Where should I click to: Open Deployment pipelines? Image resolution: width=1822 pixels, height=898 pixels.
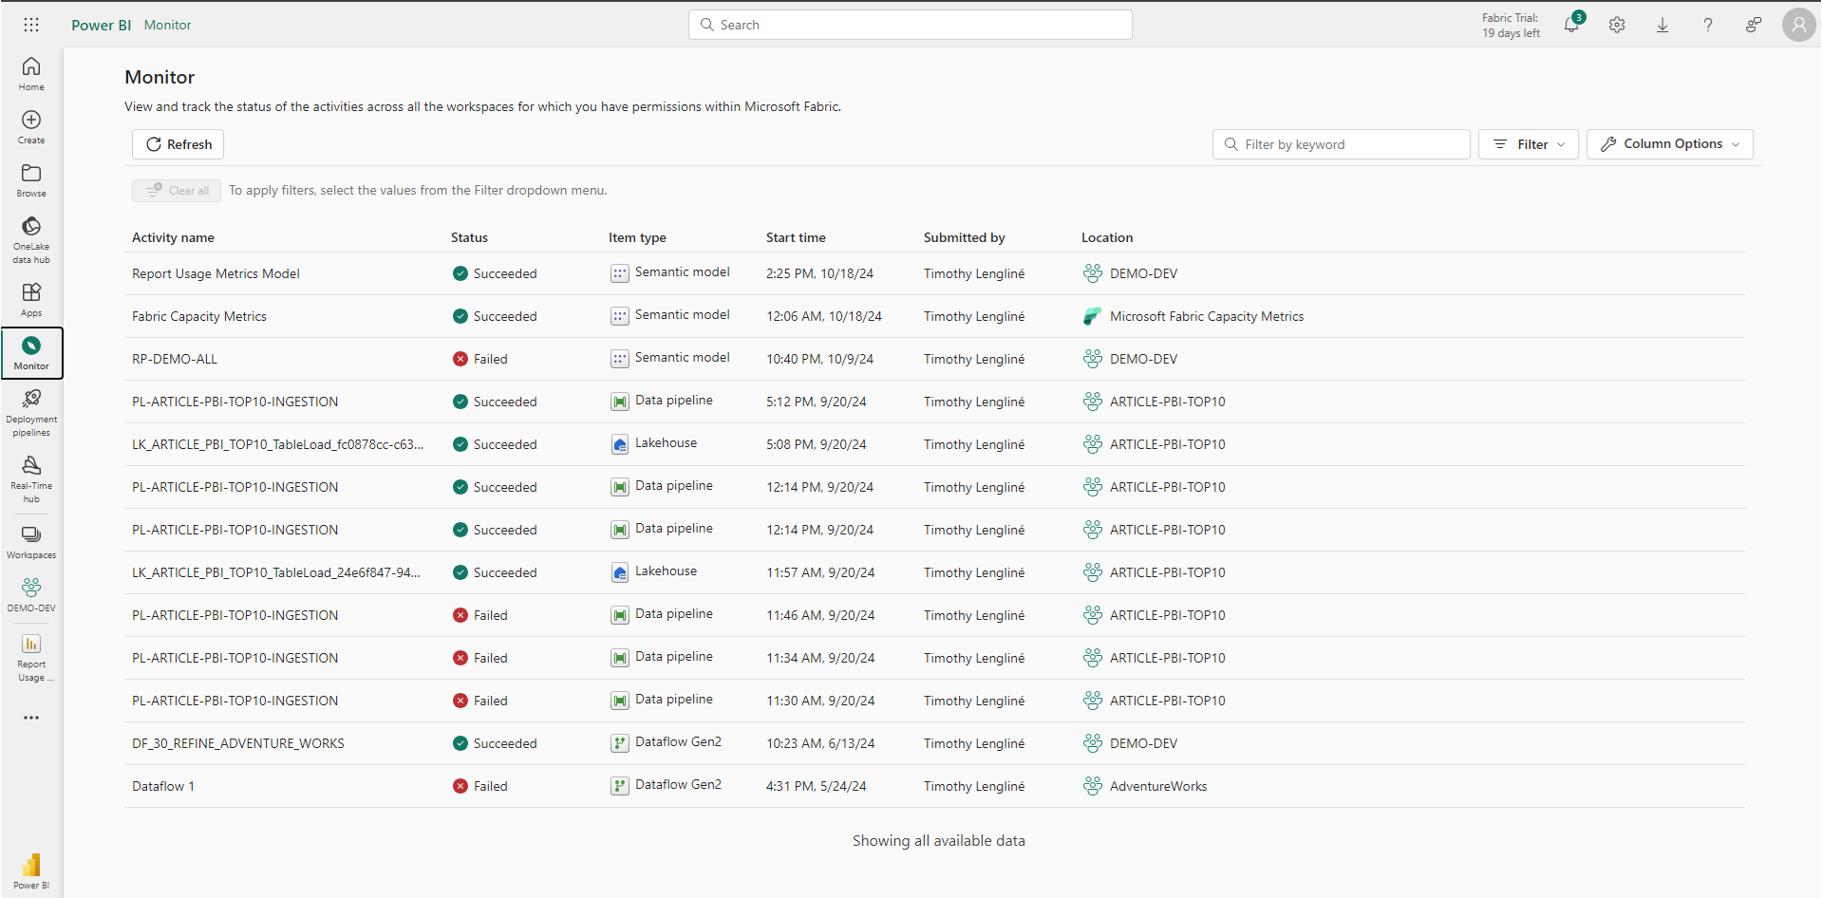coord(31,413)
